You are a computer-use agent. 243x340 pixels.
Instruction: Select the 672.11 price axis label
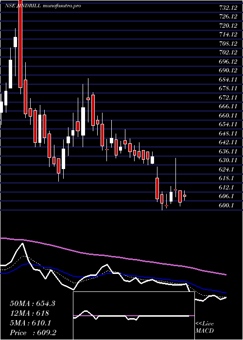pos(228,98)
